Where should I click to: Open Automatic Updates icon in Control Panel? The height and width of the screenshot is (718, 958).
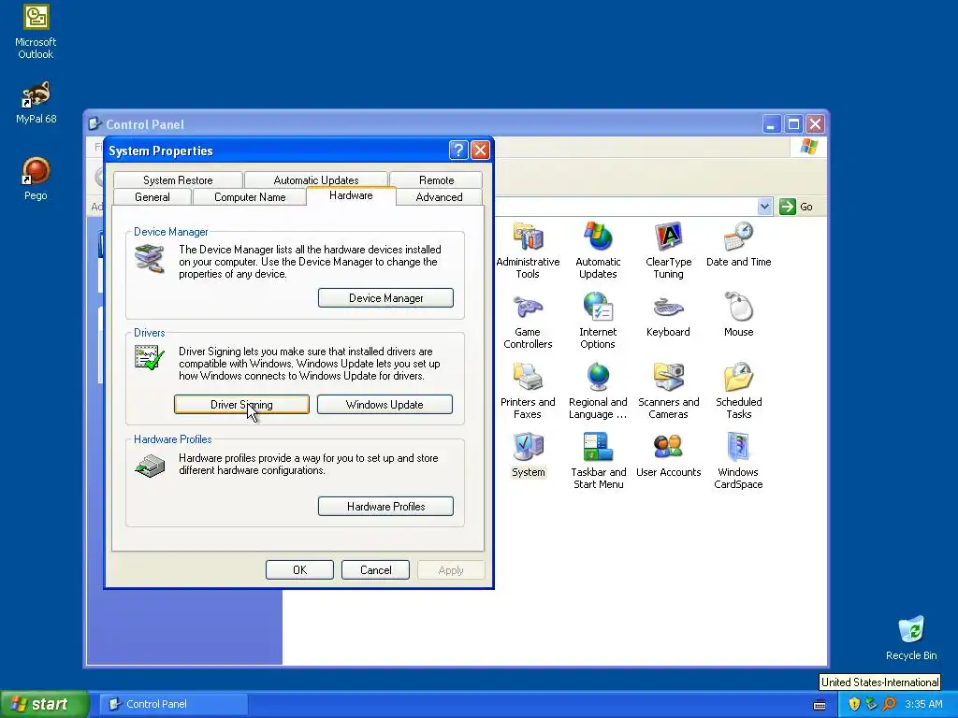pyautogui.click(x=598, y=251)
